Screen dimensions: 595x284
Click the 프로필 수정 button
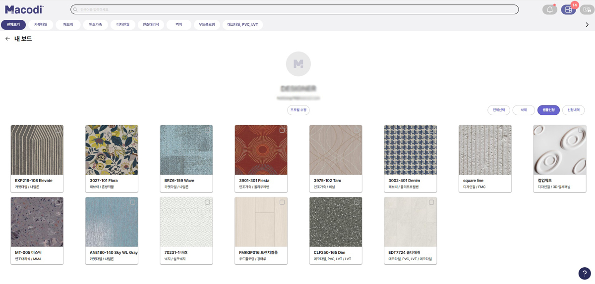coord(298,110)
